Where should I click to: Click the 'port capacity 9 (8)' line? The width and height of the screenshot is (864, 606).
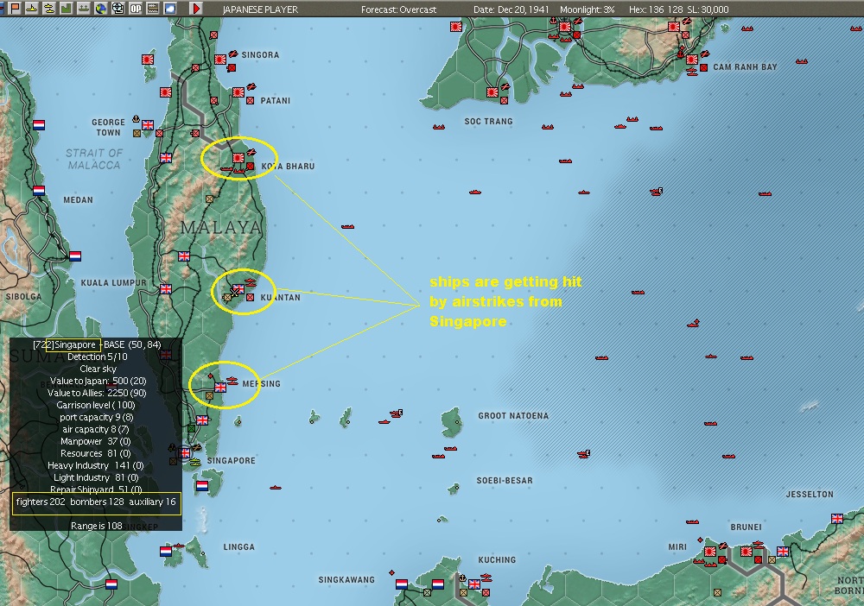click(97, 417)
